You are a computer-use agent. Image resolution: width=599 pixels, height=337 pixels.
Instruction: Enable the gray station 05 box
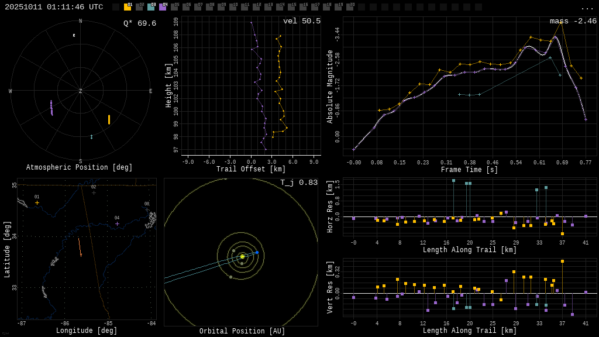(174, 7)
